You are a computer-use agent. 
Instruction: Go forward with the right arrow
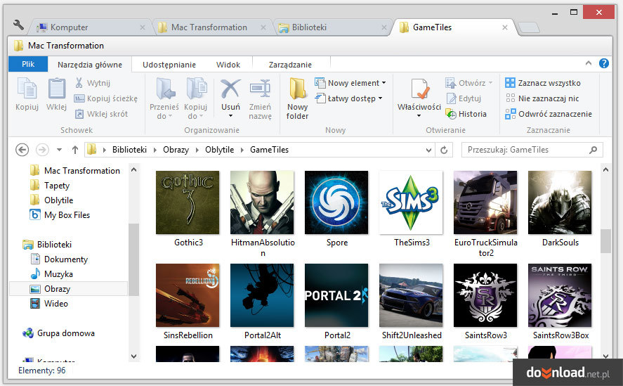point(42,150)
